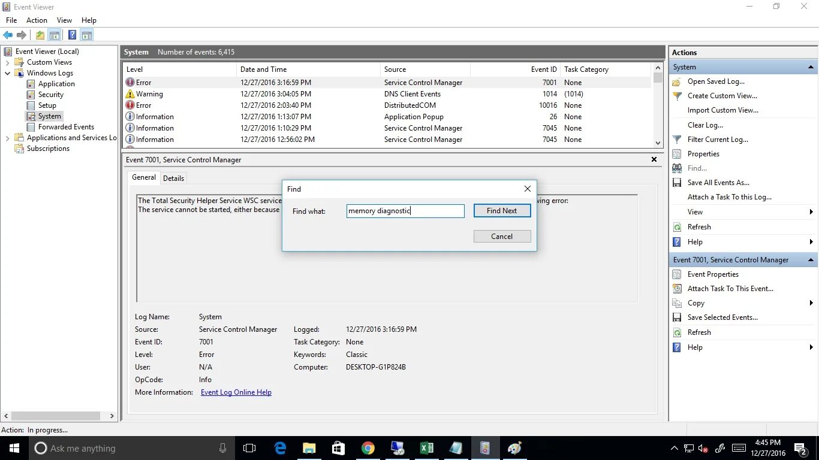The width and height of the screenshot is (819, 460).
Task: Click Save All Events As action
Action: tap(718, 183)
